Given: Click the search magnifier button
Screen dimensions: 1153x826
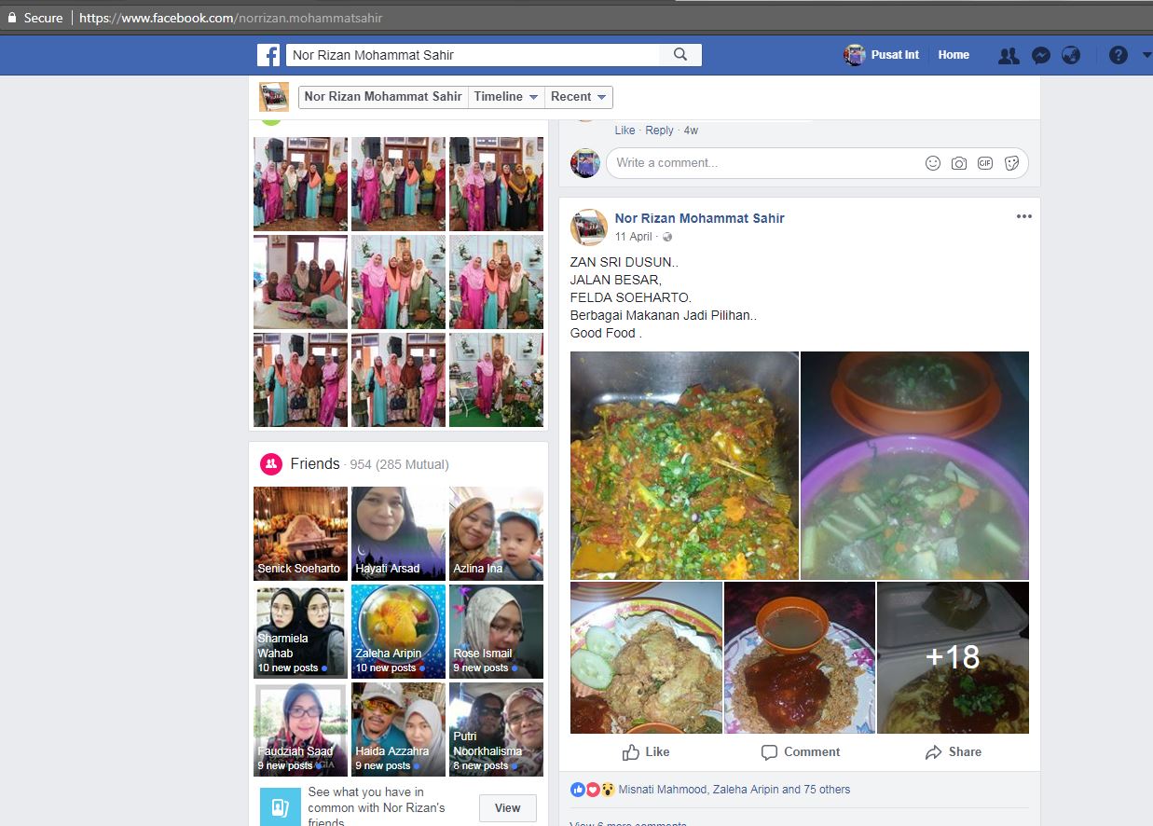Looking at the screenshot, I should click(680, 55).
